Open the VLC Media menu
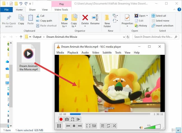Screen dimensions: 182x133 (x=60, y=53)
